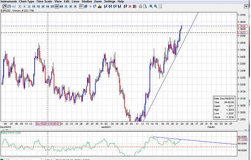Toggle the crosshair cursor tool
This screenshot has width=251, height=160.
[81, 6]
